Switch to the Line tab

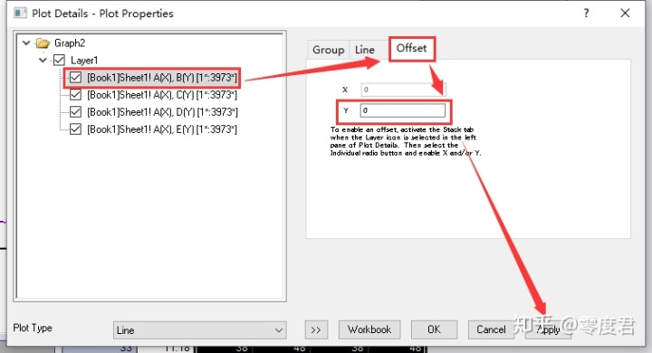click(365, 50)
